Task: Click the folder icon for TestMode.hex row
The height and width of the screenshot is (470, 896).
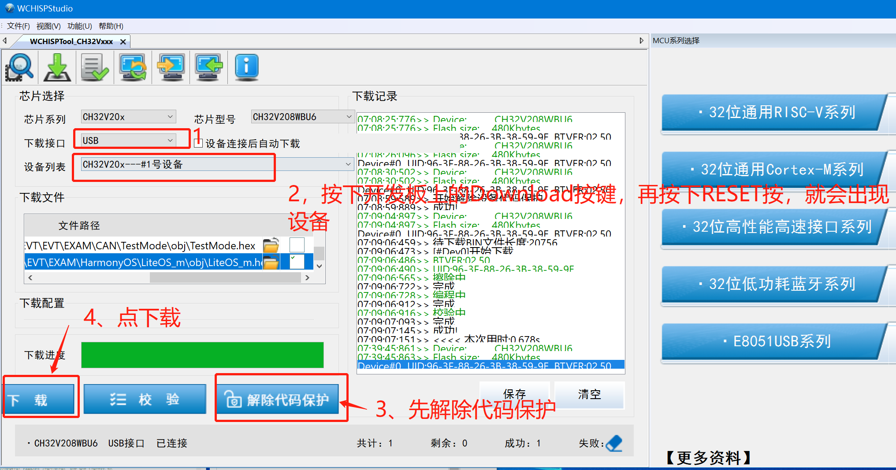Action: [x=271, y=245]
